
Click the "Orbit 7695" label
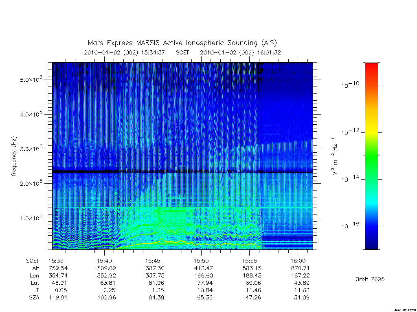(370, 279)
